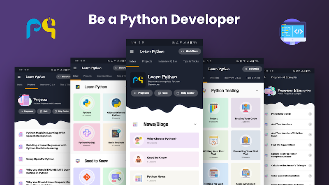The height and width of the screenshot is (185, 329).
Task: Click the blue-yellow Python logo at top left
Action: coord(41,28)
